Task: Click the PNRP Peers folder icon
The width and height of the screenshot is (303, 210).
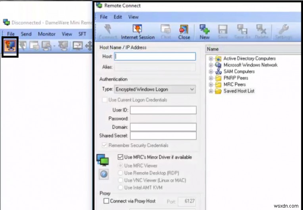Action: pos(218,78)
